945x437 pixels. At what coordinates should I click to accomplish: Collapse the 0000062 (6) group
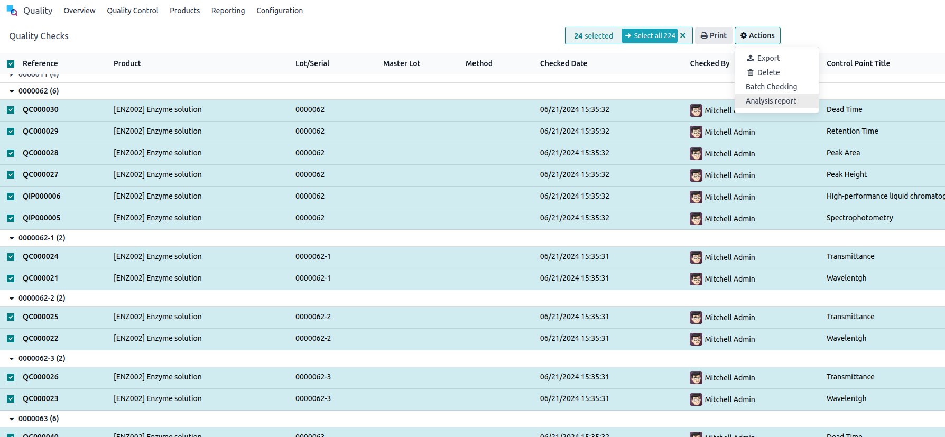tap(12, 91)
